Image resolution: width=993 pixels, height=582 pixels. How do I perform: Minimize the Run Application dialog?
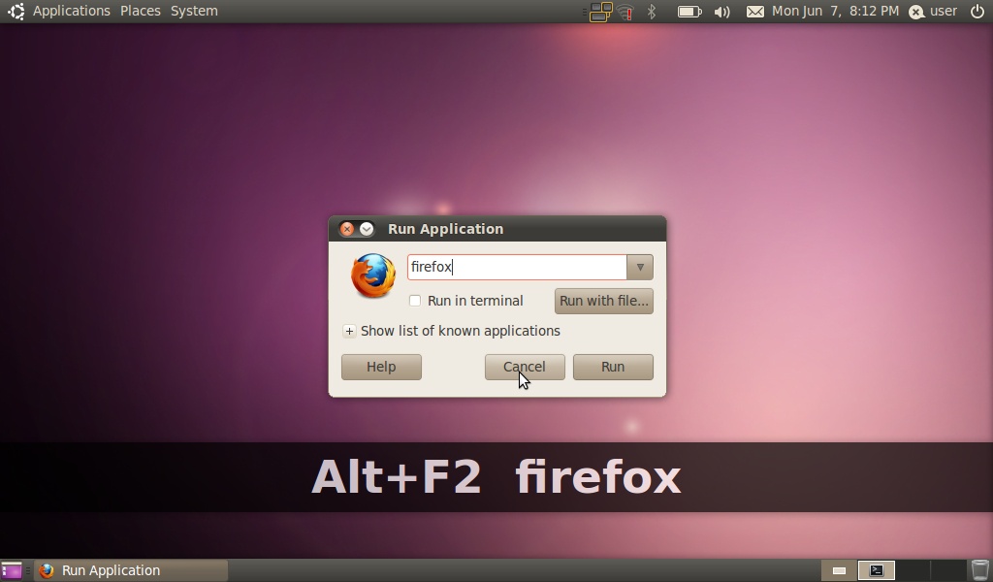367,229
